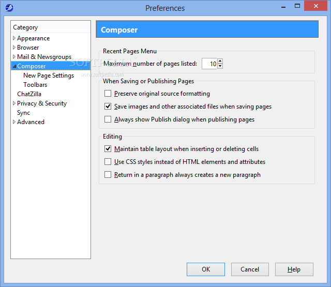Image resolution: width=331 pixels, height=287 pixels.
Task: Select the Sync category
Action: pos(23,113)
